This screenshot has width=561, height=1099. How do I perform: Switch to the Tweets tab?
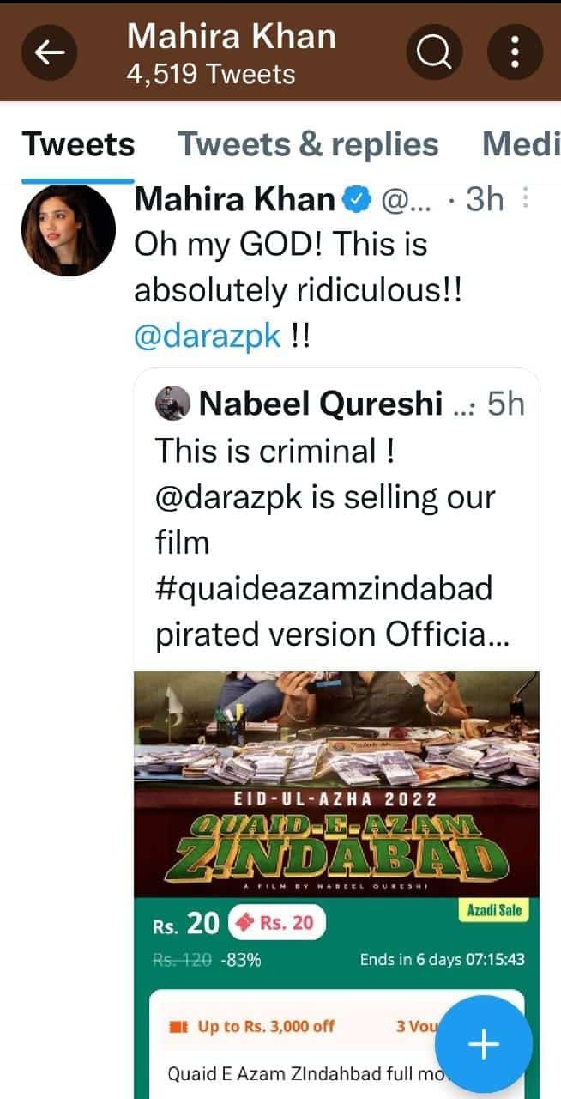[x=78, y=144]
